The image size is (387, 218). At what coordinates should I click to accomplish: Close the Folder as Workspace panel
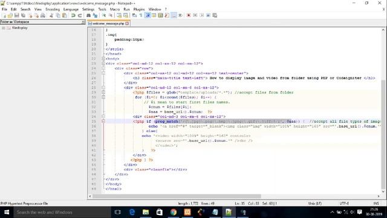pyautogui.click(x=83, y=22)
